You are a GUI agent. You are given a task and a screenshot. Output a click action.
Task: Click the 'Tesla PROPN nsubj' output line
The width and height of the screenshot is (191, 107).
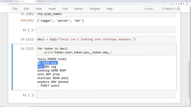tap(52, 59)
